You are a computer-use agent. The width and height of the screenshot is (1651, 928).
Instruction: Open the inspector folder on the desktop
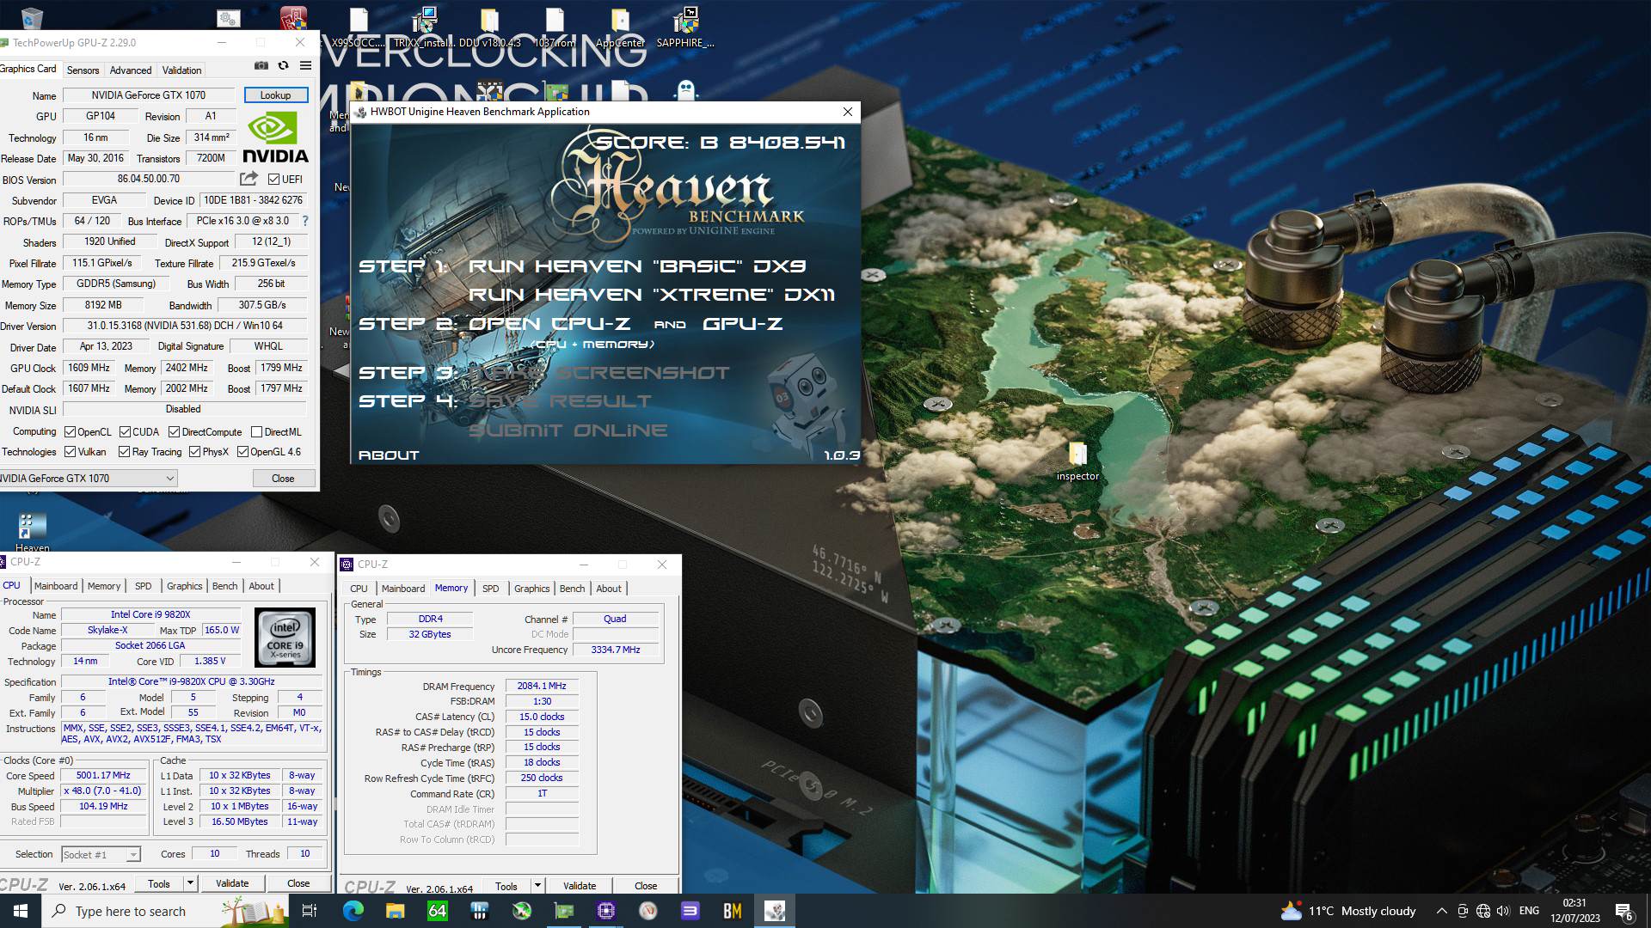(x=1077, y=461)
